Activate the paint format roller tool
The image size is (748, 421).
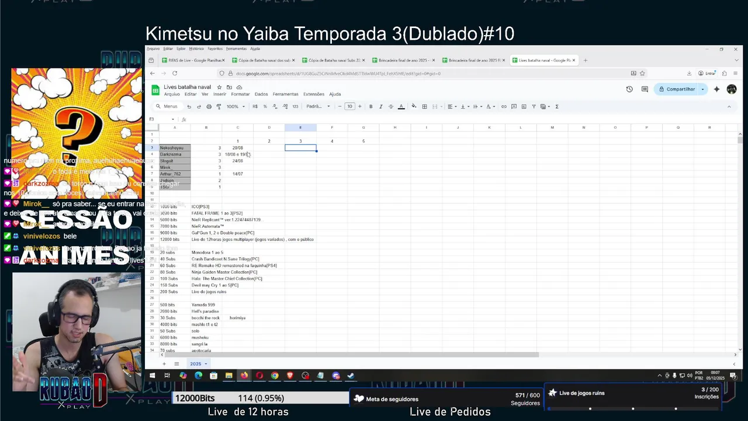(x=219, y=106)
